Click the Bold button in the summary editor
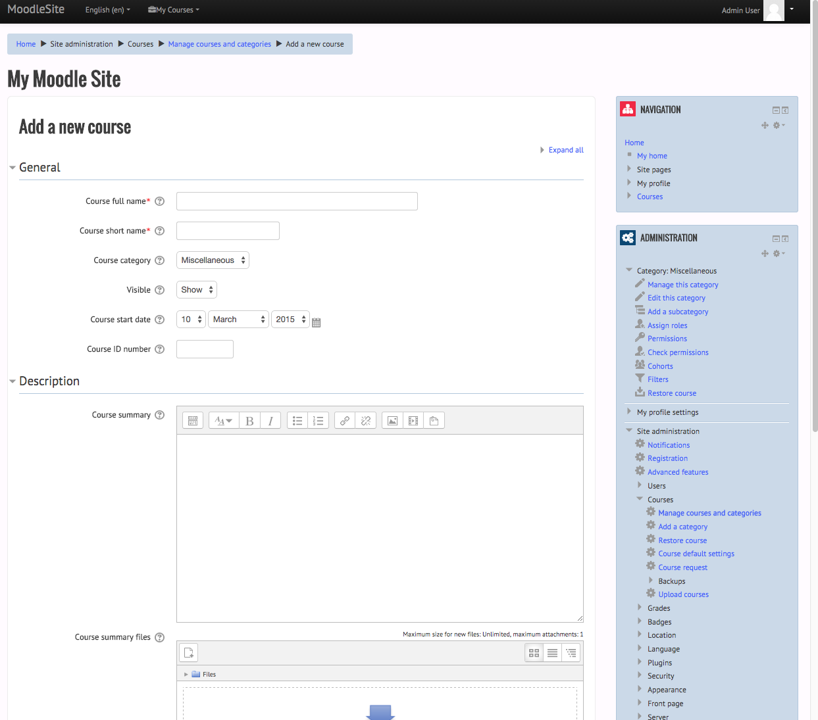 coord(249,421)
